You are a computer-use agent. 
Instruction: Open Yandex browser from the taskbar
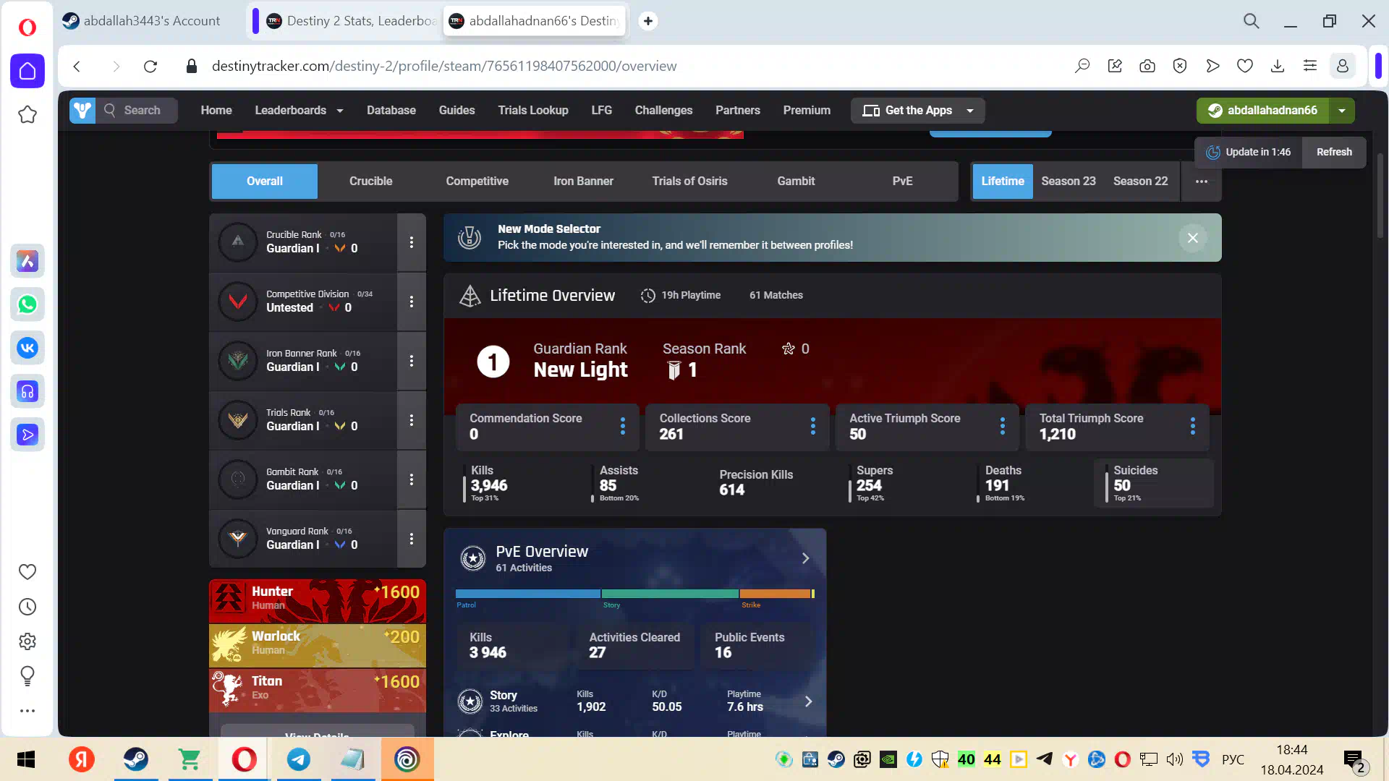pyautogui.click(x=82, y=759)
